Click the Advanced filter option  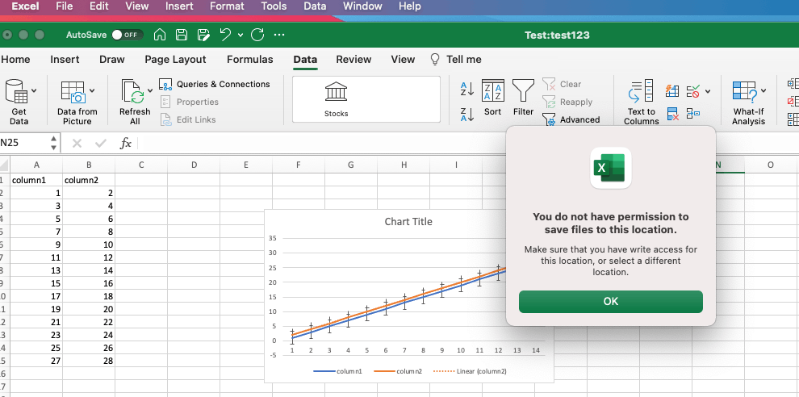point(571,119)
